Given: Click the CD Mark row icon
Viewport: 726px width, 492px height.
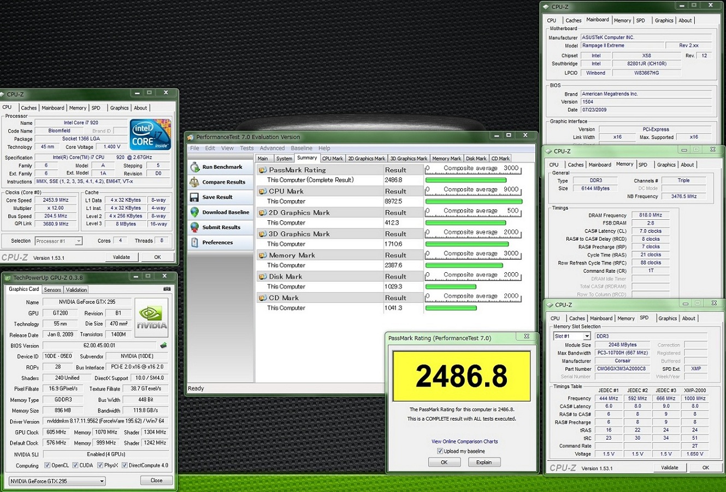Looking at the screenshot, I should 263,298.
